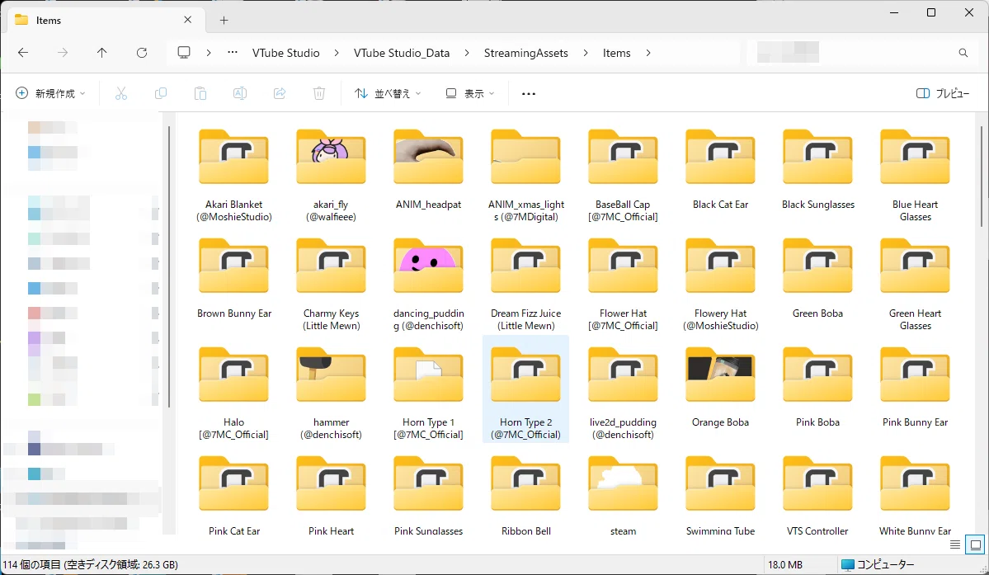
Task: Go to StreamingAssets breadcrumb
Action: coord(526,53)
